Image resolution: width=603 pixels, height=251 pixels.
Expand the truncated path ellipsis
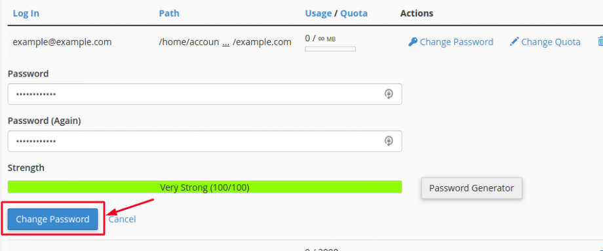point(226,42)
